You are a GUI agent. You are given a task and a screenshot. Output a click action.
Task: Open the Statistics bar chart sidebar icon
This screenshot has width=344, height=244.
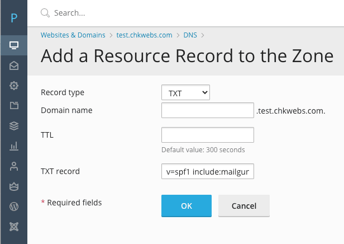coord(14,146)
